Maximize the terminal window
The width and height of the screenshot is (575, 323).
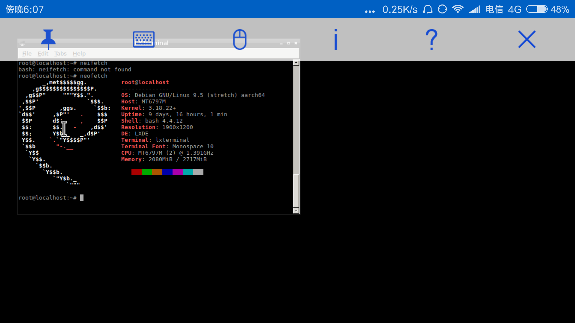click(x=288, y=43)
